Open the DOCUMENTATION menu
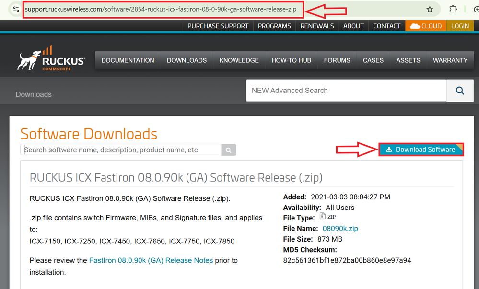This screenshot has height=289, width=479. point(128,60)
